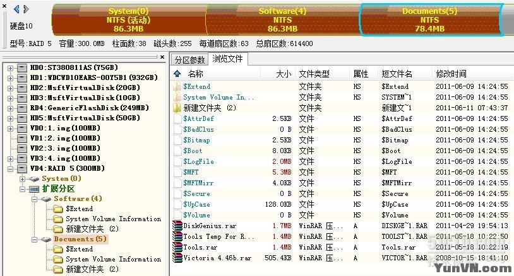Click the VD4:RAID 5 disk icon

(22, 169)
